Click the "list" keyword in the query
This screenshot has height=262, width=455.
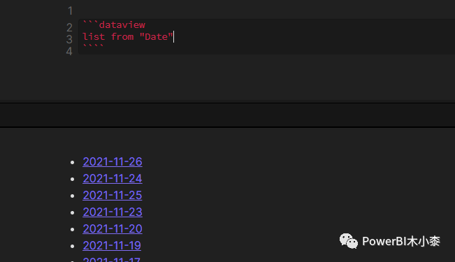94,37
